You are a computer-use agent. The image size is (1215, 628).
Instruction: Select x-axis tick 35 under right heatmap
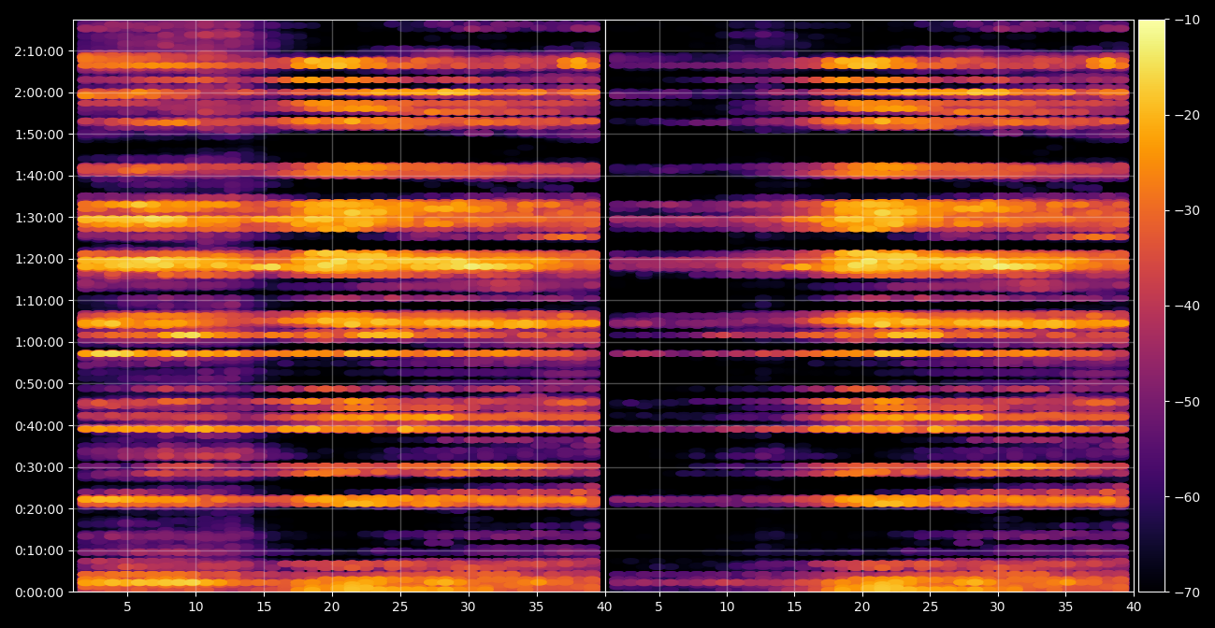click(1065, 607)
